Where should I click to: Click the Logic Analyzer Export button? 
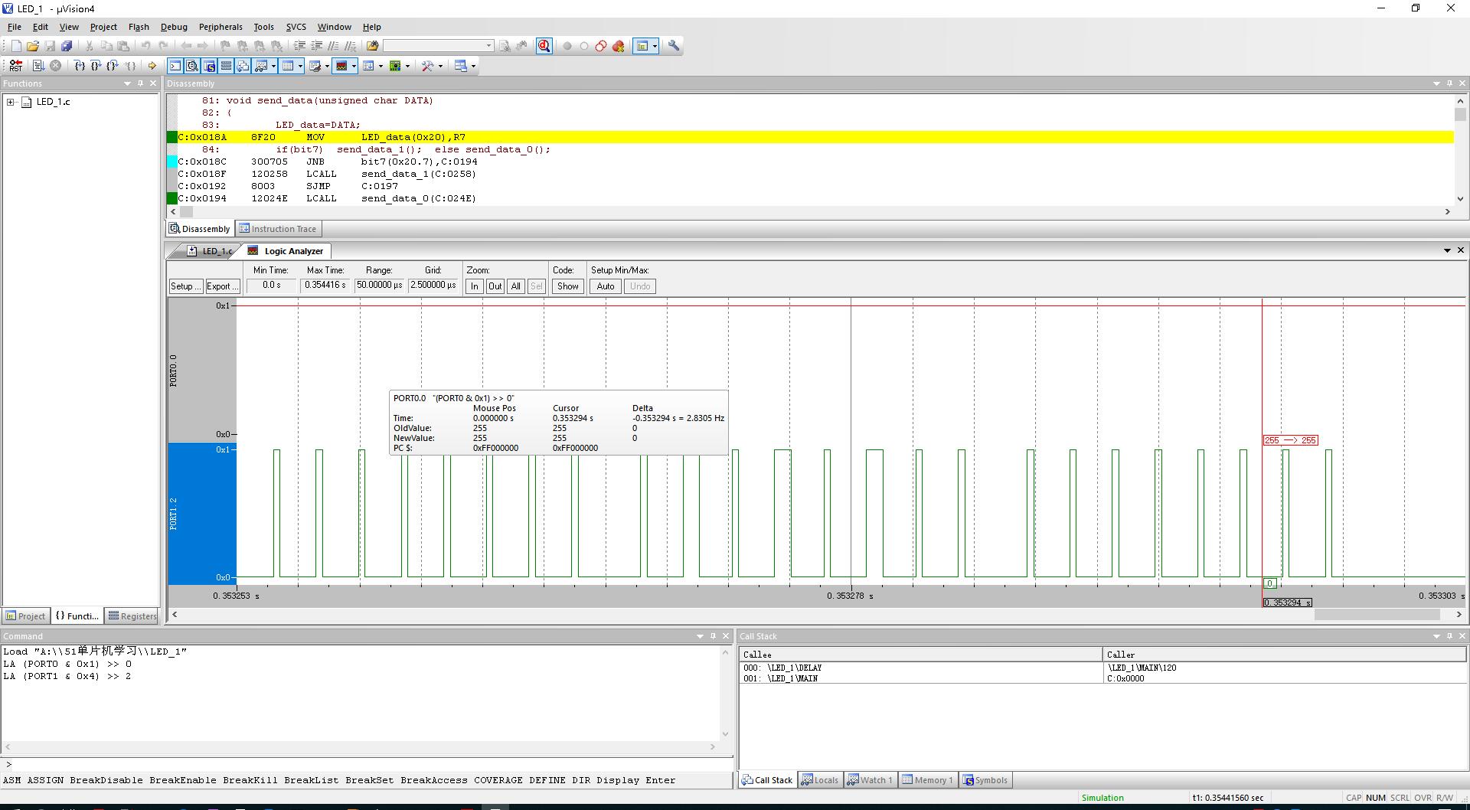point(222,286)
